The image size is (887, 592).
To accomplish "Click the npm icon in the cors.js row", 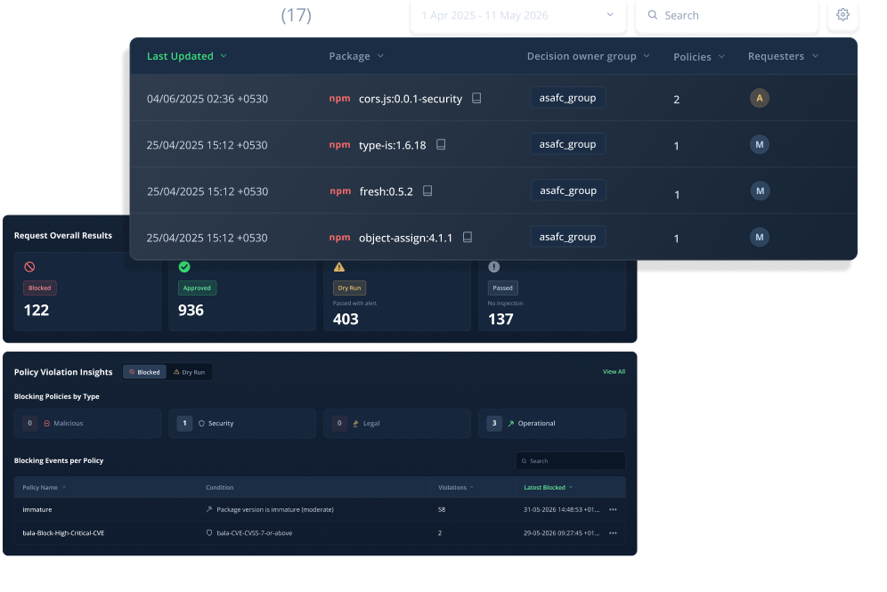I will pyautogui.click(x=339, y=99).
